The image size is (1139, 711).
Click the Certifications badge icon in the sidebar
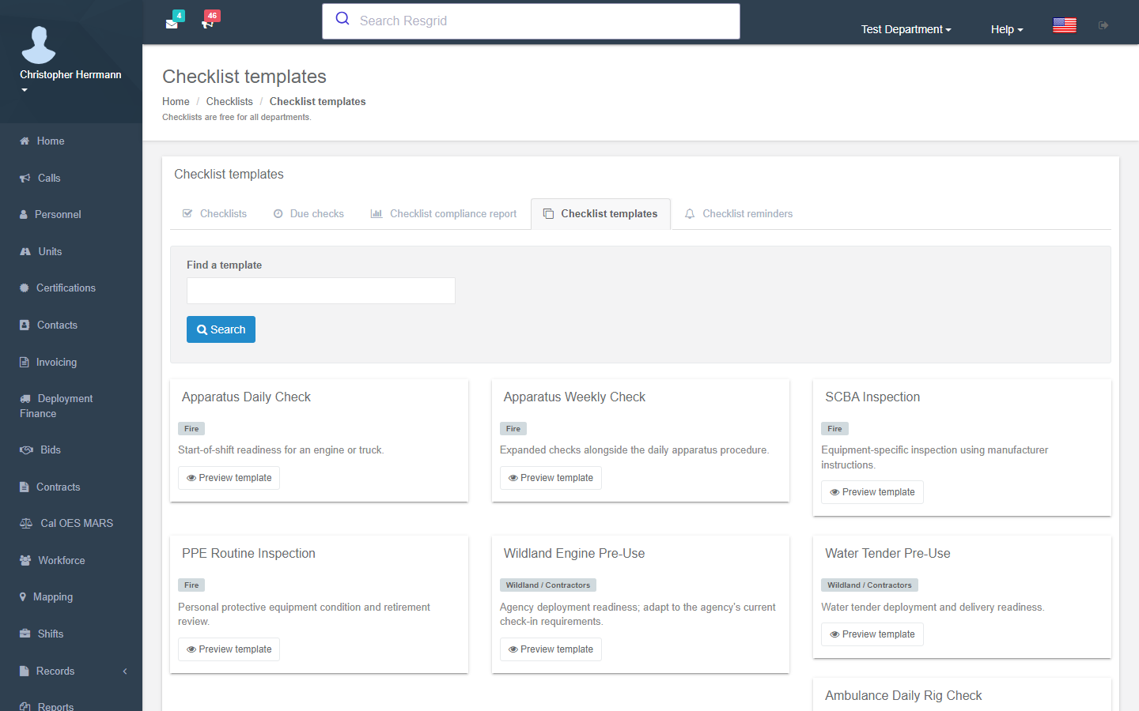[x=25, y=288]
